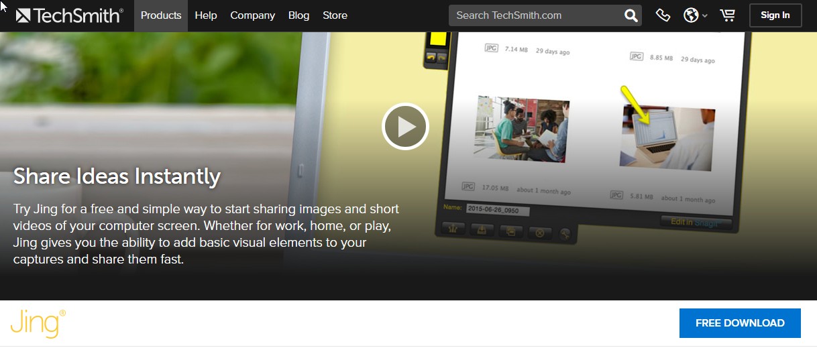Click the Share Ideas Instantly heading
The image size is (817, 348).
tap(117, 176)
